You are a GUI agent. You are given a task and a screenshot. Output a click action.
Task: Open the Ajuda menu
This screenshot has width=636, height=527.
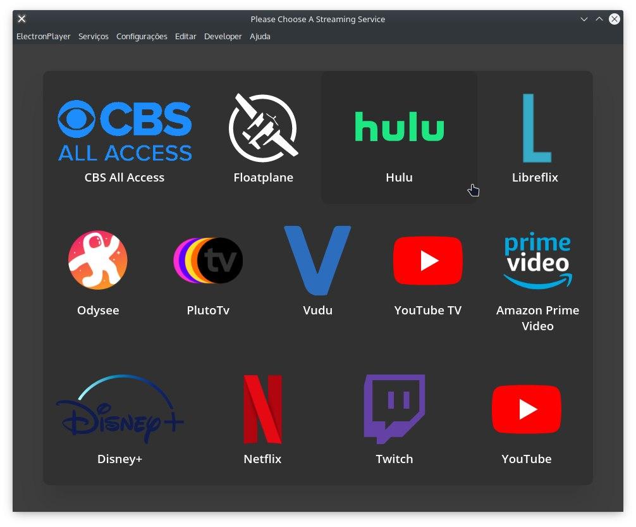[260, 37]
